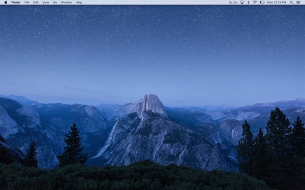305x190 pixels.
Task: Open the Mon 12:13 PM clock menu
Action: pos(277,3)
